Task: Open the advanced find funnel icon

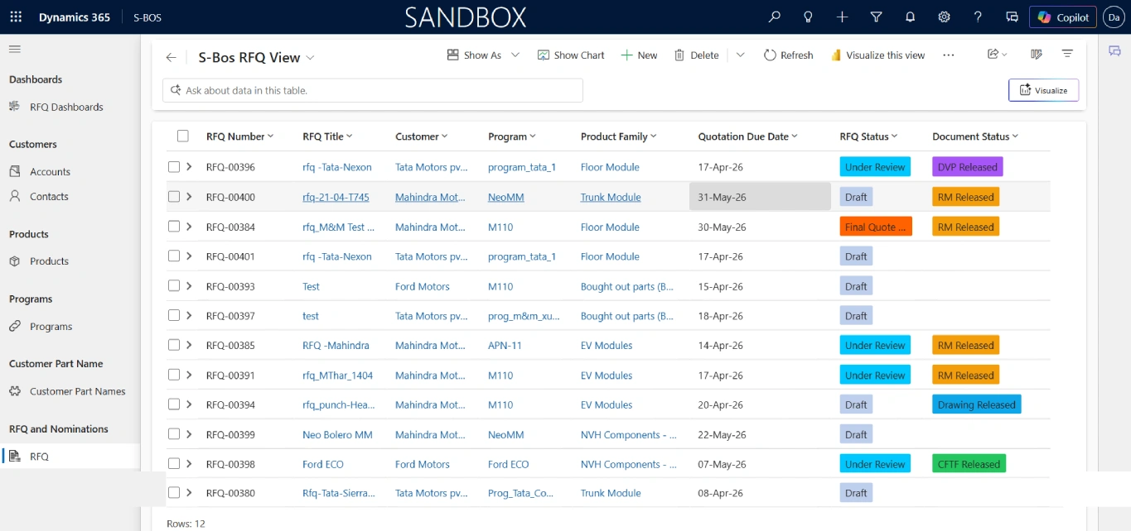Action: (877, 17)
